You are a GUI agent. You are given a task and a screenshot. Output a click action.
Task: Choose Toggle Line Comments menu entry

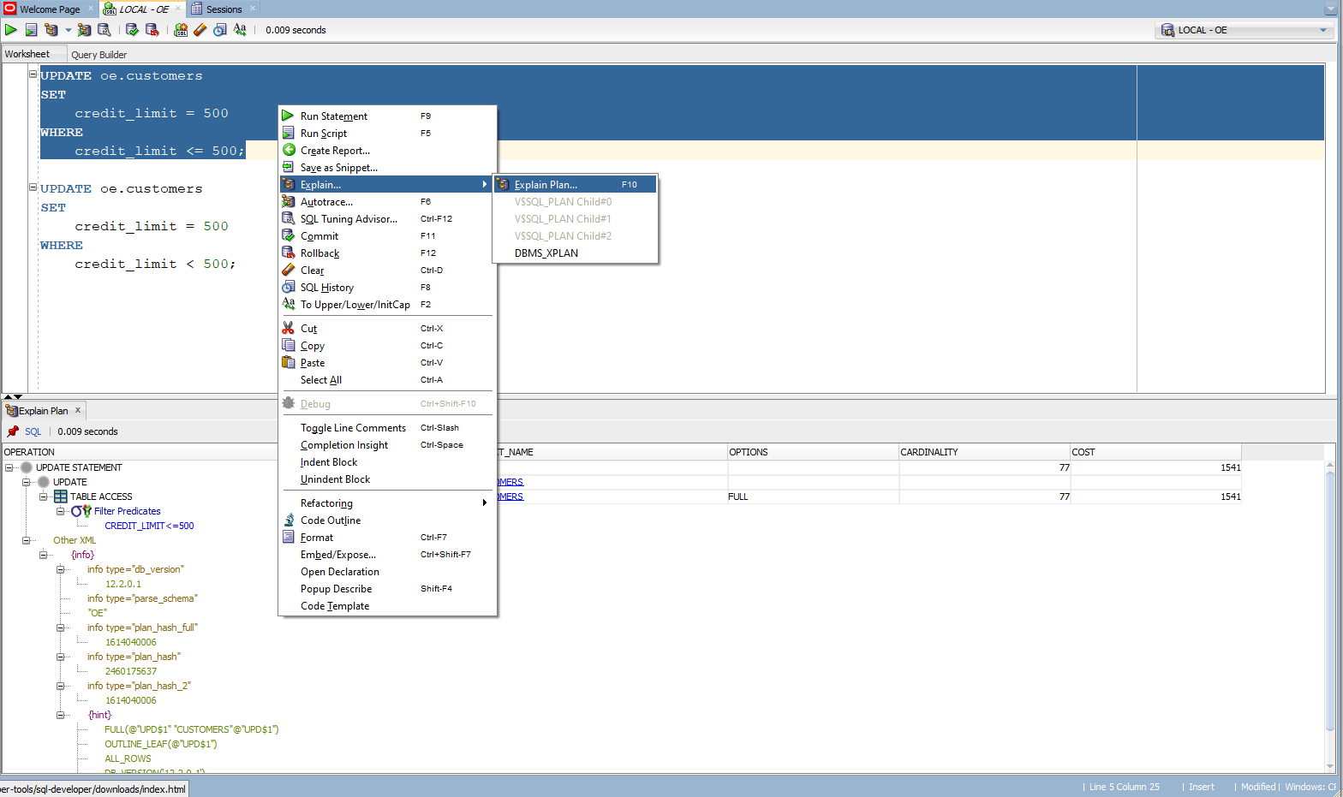pyautogui.click(x=388, y=428)
